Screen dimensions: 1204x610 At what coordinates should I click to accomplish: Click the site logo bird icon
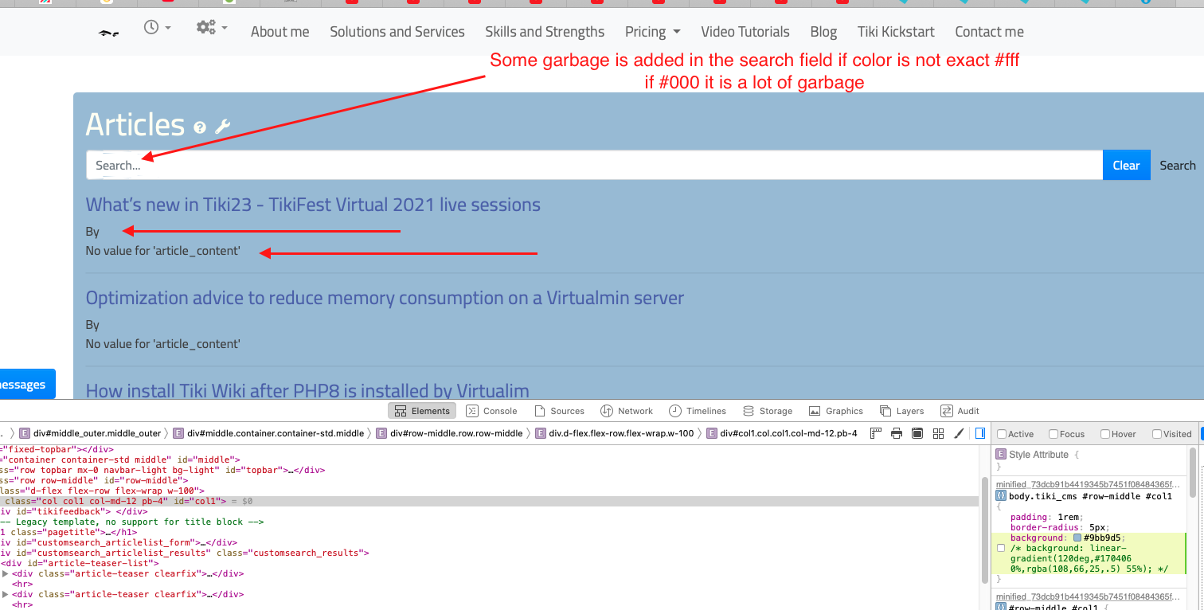[108, 33]
